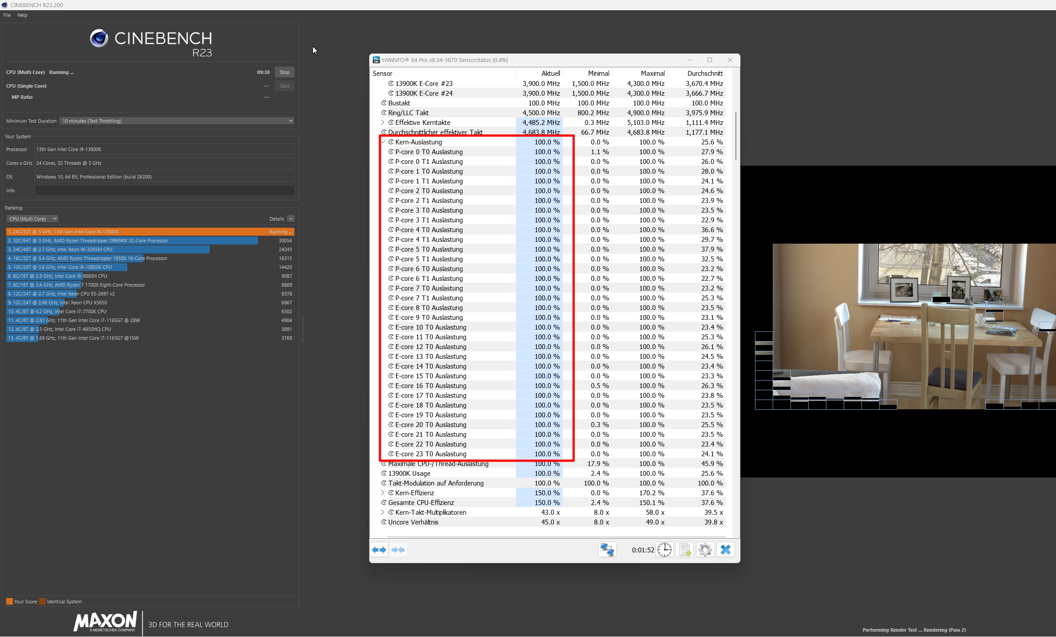Open the File menu in Cinebench

[7, 15]
